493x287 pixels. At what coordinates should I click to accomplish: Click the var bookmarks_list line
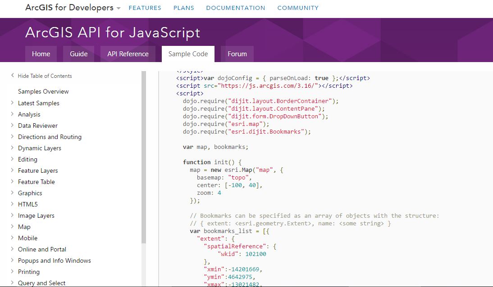click(x=229, y=231)
